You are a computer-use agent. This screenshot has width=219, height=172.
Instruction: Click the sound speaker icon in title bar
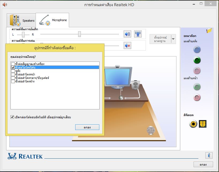point(5,5)
